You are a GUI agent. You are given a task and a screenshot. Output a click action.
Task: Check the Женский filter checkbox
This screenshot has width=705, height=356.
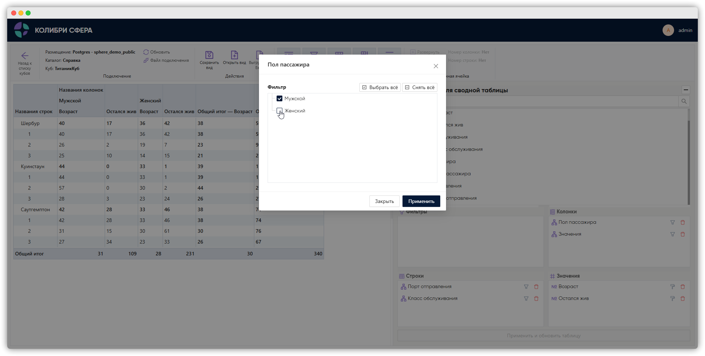pos(279,111)
